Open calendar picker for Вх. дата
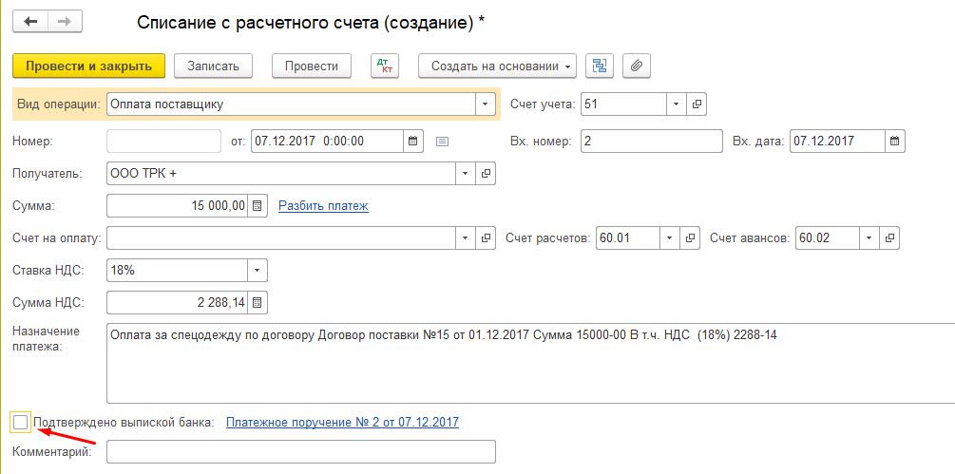 tap(895, 142)
